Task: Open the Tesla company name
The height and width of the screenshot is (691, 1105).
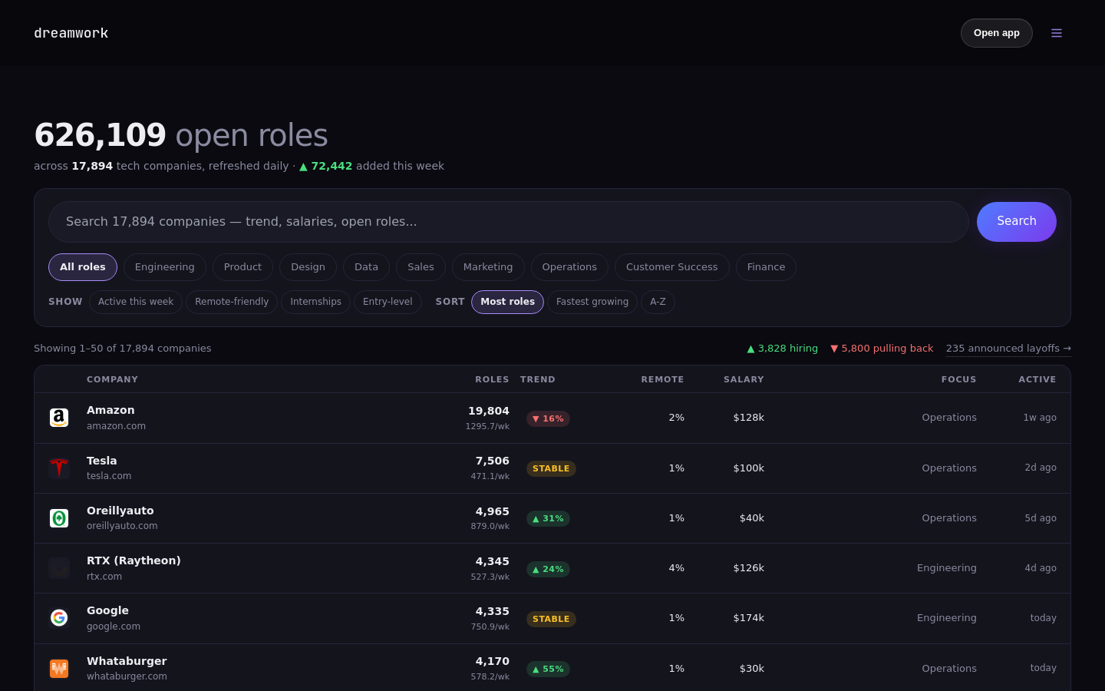Action: click(102, 461)
